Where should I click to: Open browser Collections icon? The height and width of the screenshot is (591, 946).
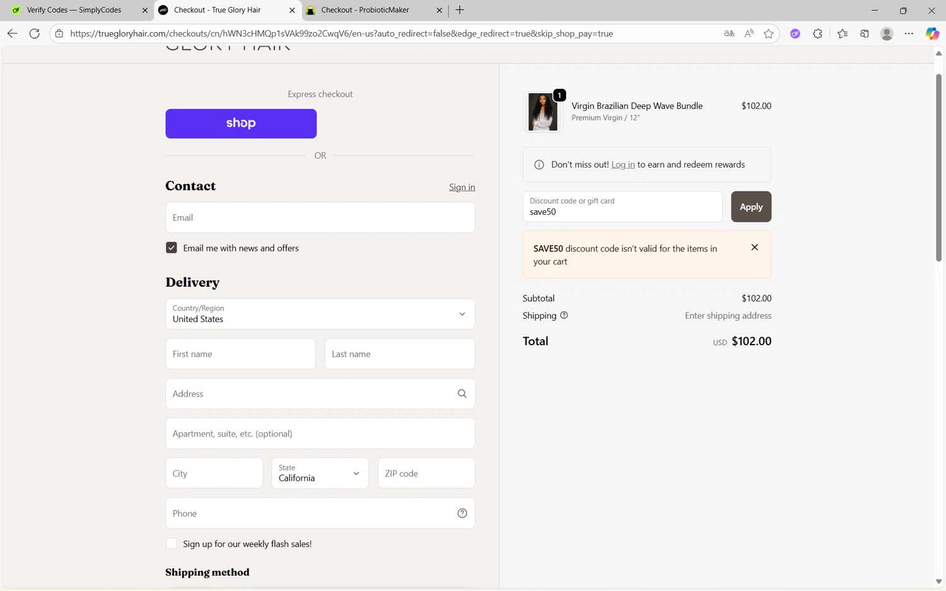coord(865,33)
